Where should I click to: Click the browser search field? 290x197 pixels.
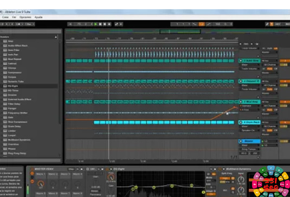tap(31, 31)
